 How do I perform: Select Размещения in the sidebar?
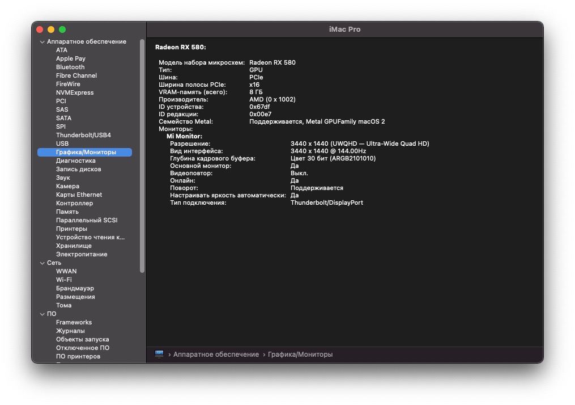[75, 297]
